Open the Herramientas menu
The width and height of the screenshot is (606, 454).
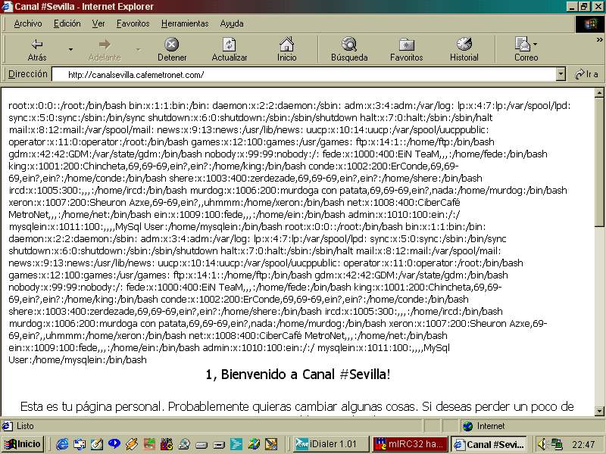click(185, 24)
